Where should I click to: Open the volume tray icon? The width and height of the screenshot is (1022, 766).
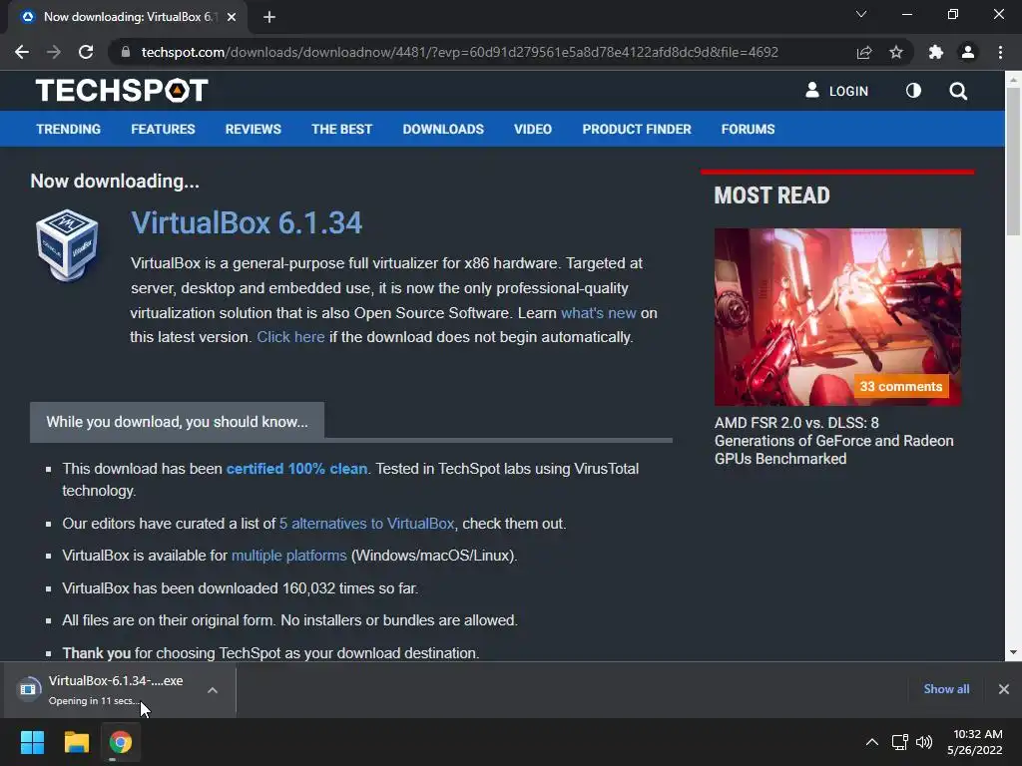pos(924,742)
